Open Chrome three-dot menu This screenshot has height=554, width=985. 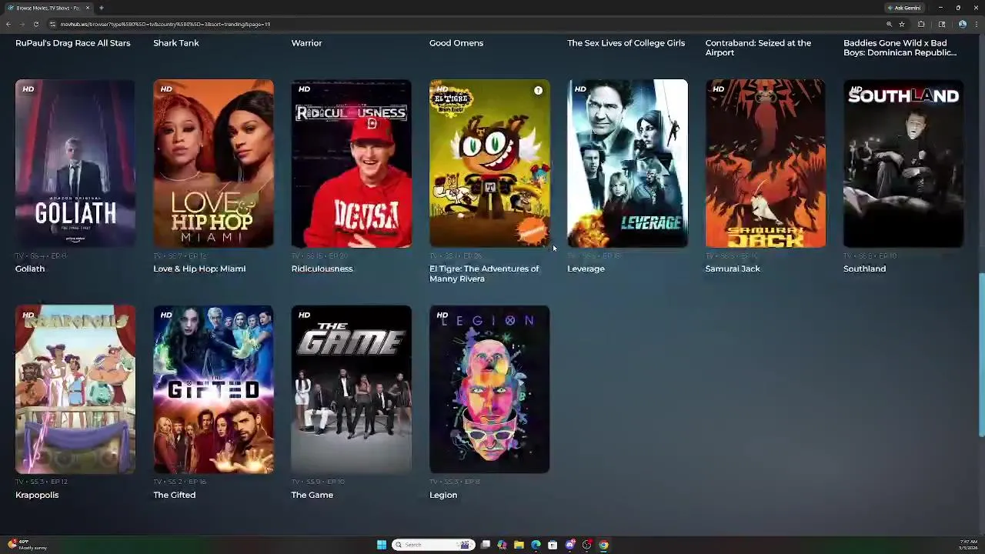click(977, 24)
